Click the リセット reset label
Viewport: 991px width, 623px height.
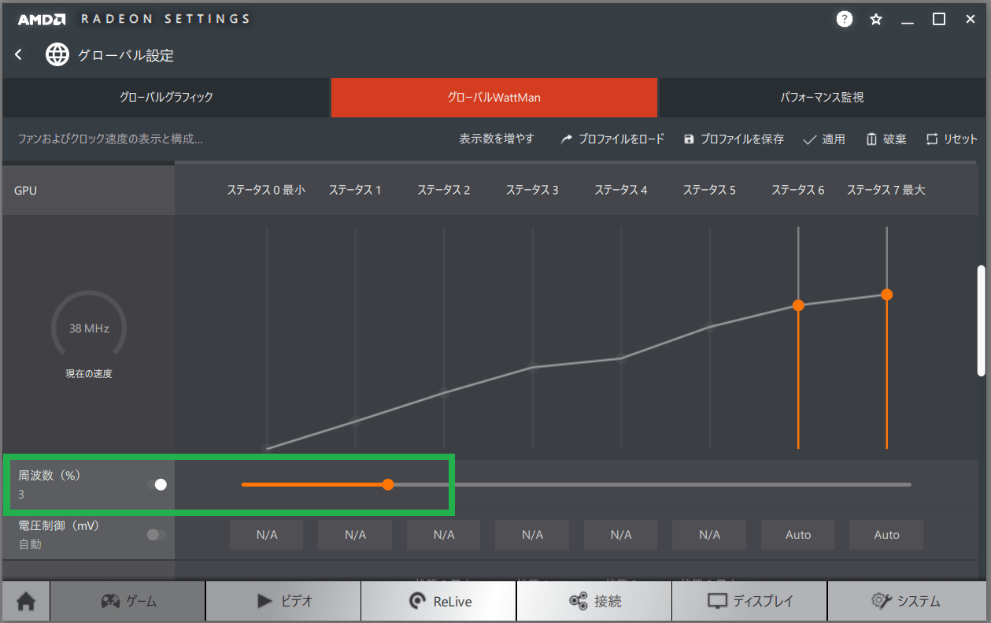pyautogui.click(x=960, y=139)
